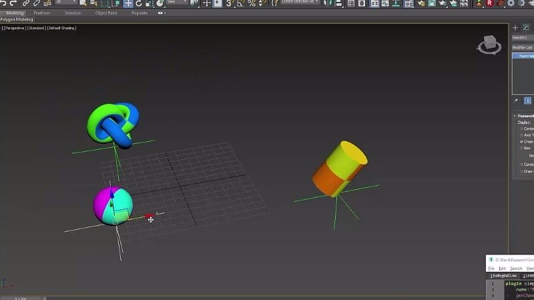Open the Create panel plus icon
The width and height of the screenshot is (534, 300).
[x=515, y=27]
